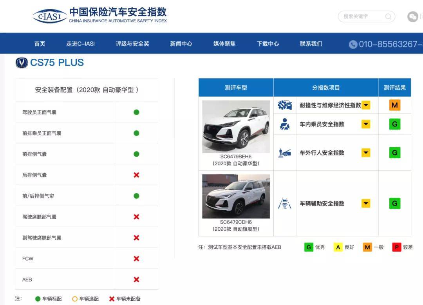Expand the 车内乘员安全指数 dropdown arrow
The image size is (423, 305).
click(366, 124)
